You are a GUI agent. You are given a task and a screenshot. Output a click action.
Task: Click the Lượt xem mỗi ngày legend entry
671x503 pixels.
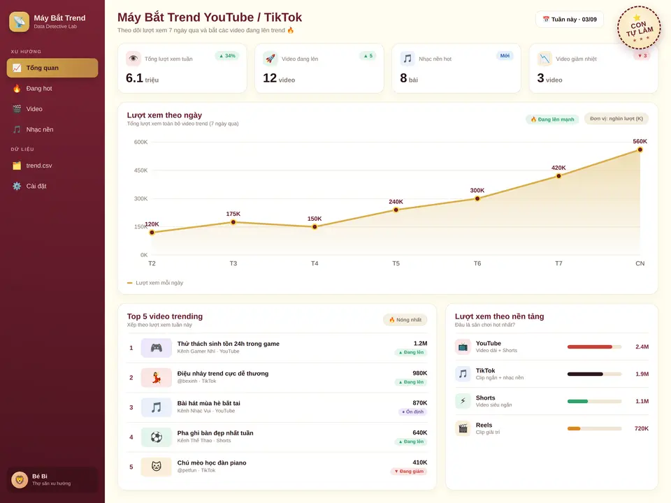[155, 283]
